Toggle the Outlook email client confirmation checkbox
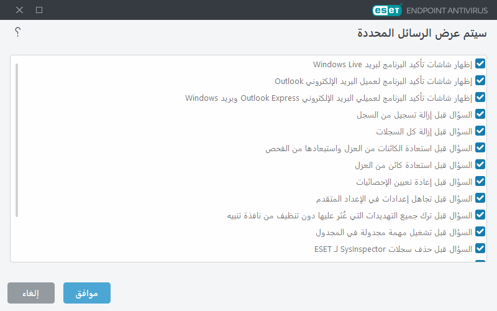The image size is (497, 311). coord(480,81)
